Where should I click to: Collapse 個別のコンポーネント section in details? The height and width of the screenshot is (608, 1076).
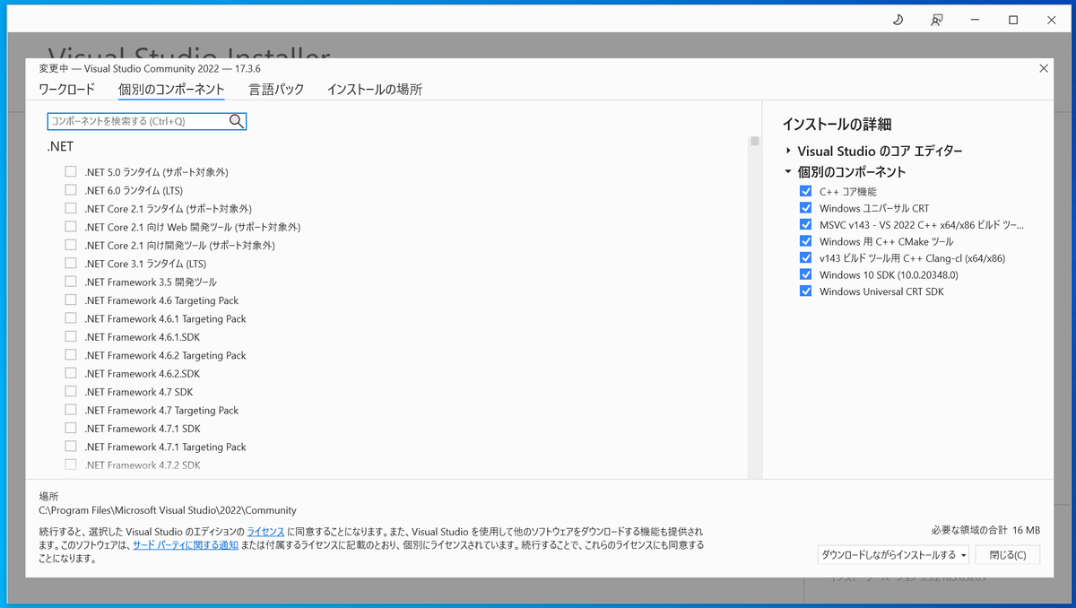click(788, 172)
